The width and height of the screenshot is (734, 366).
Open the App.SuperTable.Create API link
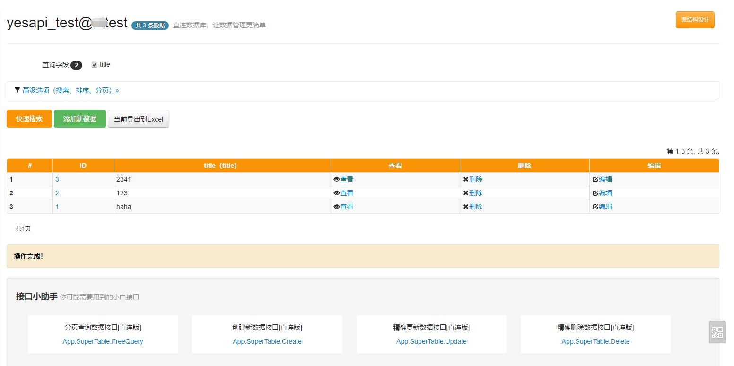point(267,341)
